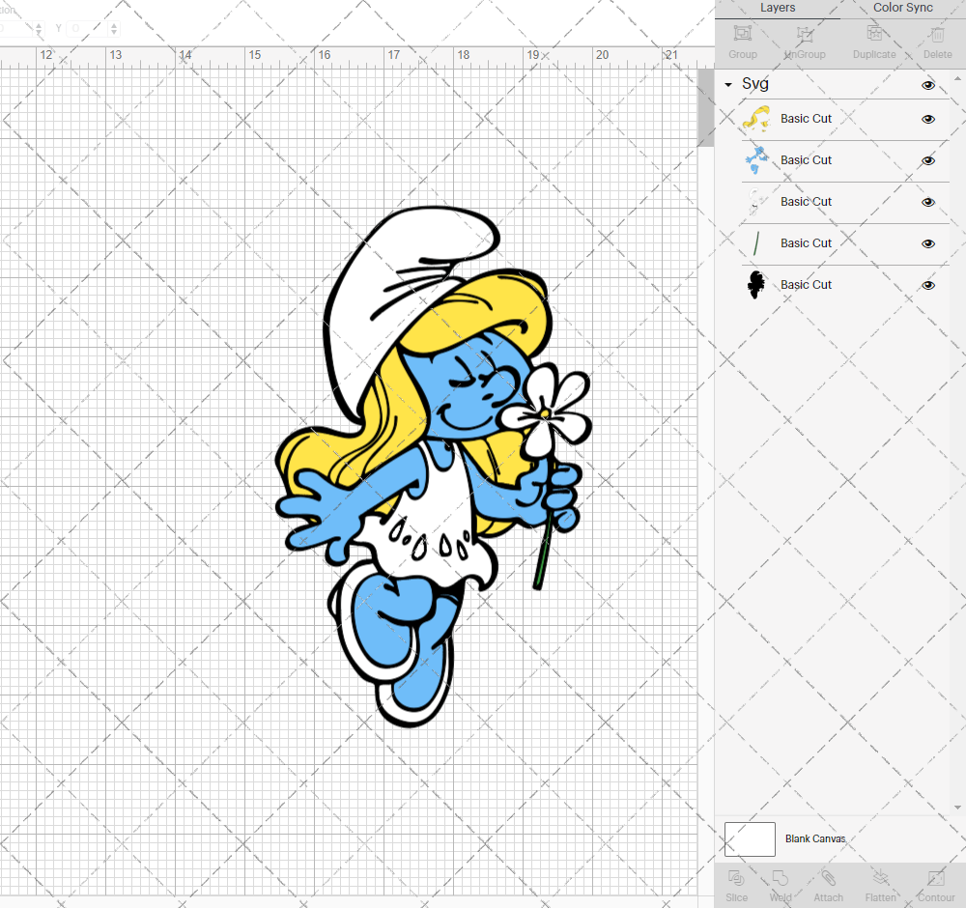This screenshot has width=966, height=908.
Task: Click the Blank Canvas white swatch
Action: point(750,839)
